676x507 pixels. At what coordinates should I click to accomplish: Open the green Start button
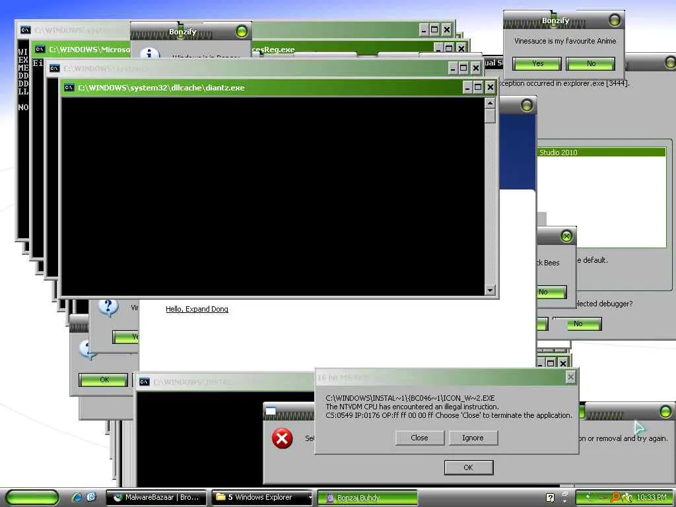coord(32,498)
